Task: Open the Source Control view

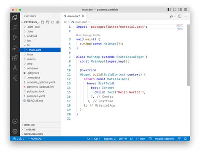Action: coord(15,38)
